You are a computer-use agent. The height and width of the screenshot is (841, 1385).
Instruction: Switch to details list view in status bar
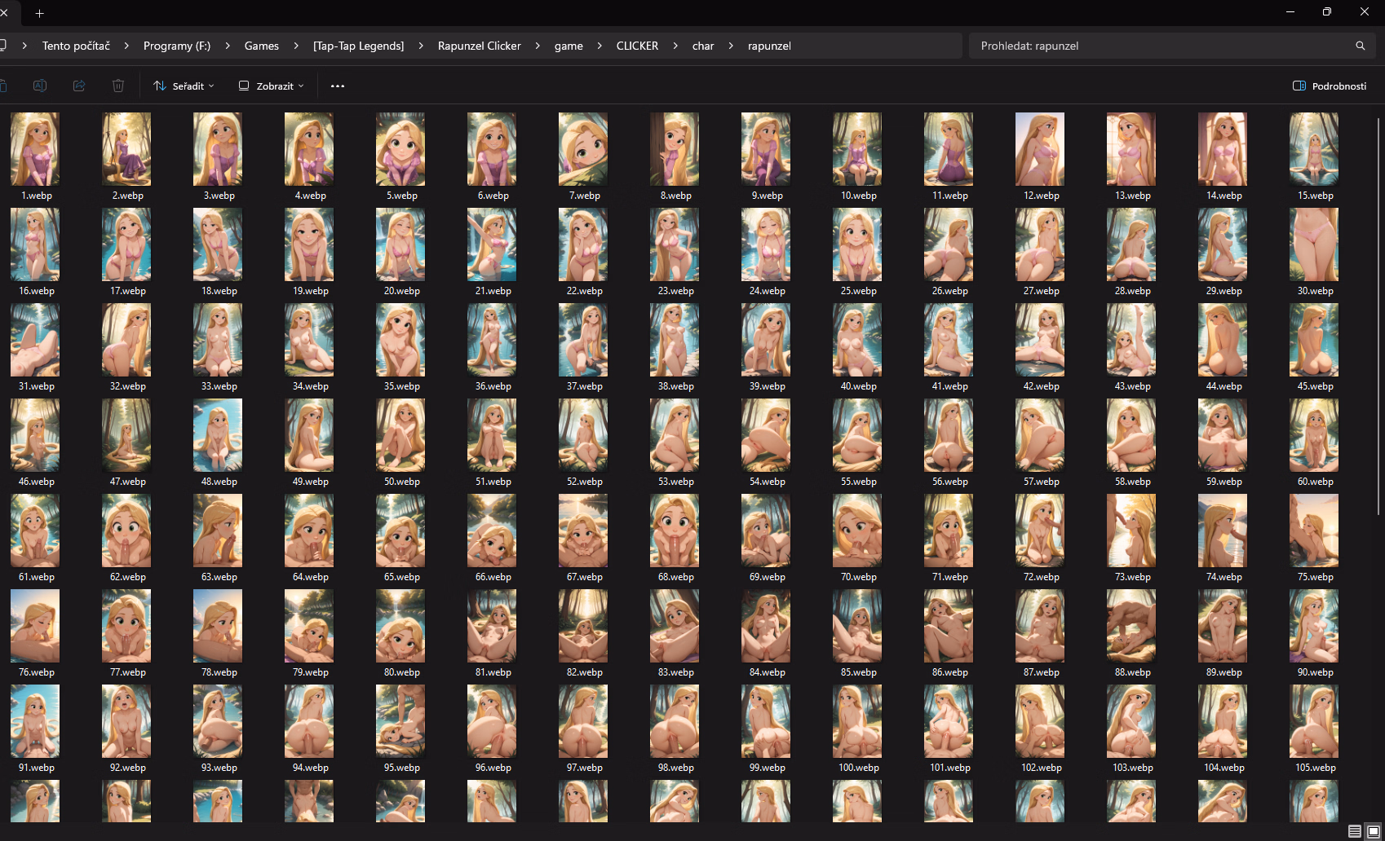click(x=1354, y=831)
